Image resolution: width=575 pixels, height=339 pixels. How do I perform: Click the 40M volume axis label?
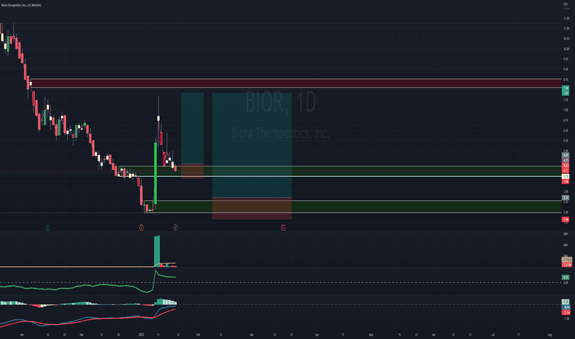[566, 245]
